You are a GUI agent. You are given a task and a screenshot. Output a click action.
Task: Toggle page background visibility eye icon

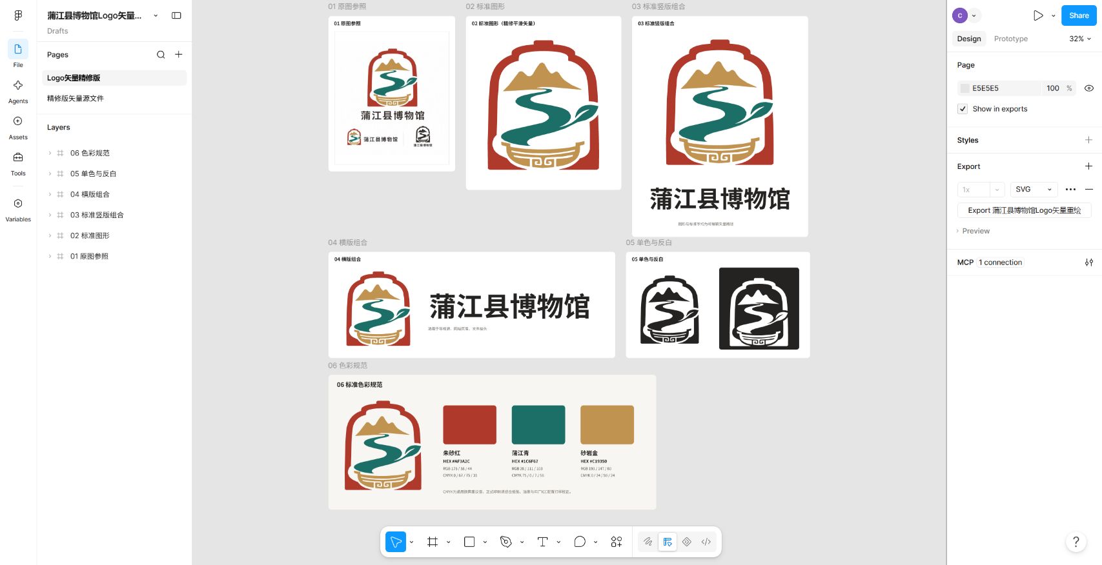click(x=1089, y=88)
